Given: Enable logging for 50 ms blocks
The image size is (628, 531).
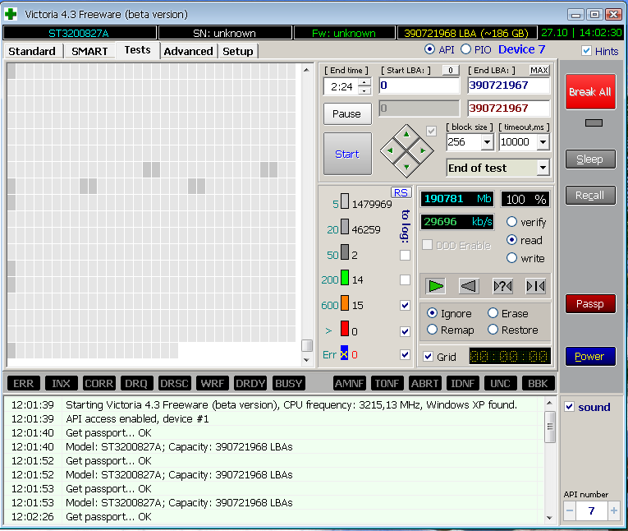Looking at the screenshot, I should (x=405, y=255).
